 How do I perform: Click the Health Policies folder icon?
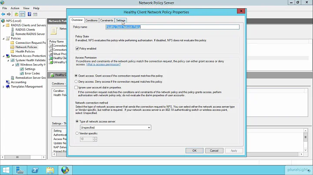[x=12, y=52]
